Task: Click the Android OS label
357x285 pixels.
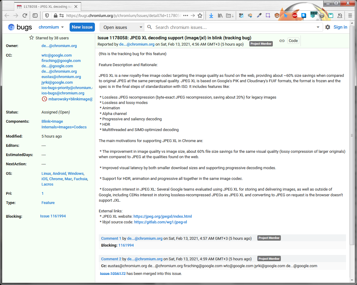Action: click(59, 174)
